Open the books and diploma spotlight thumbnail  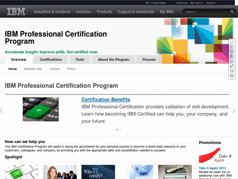coord(175,172)
